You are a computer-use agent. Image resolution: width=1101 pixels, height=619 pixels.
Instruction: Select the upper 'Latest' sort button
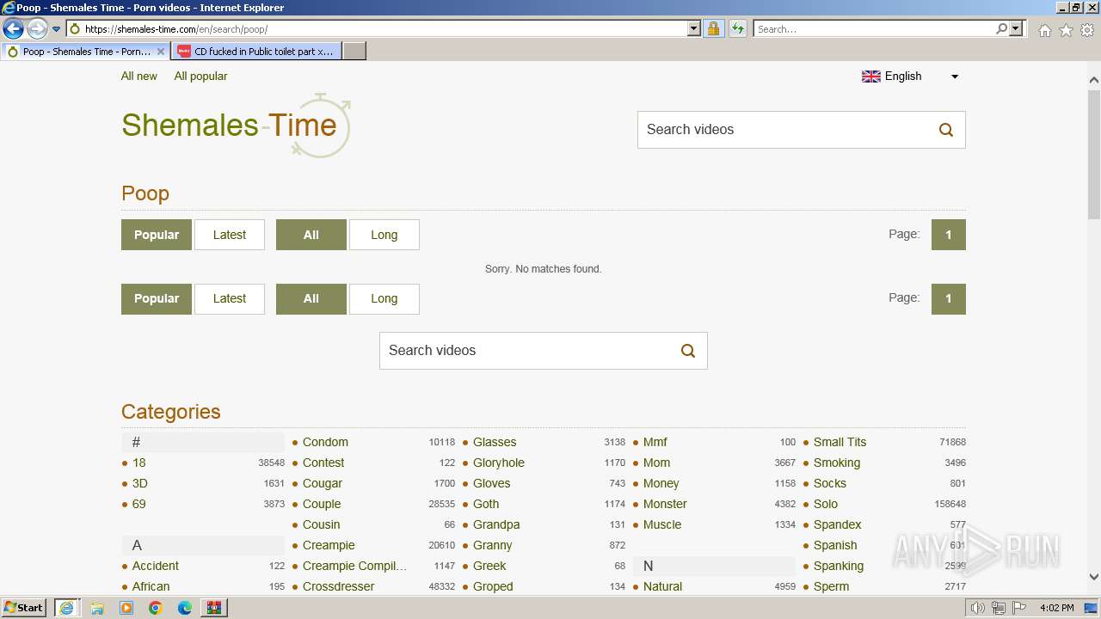[230, 235]
